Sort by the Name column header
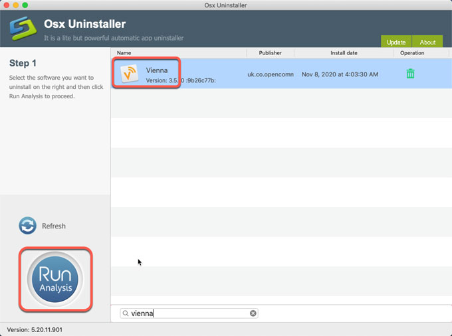The height and width of the screenshot is (336, 452). [178, 53]
